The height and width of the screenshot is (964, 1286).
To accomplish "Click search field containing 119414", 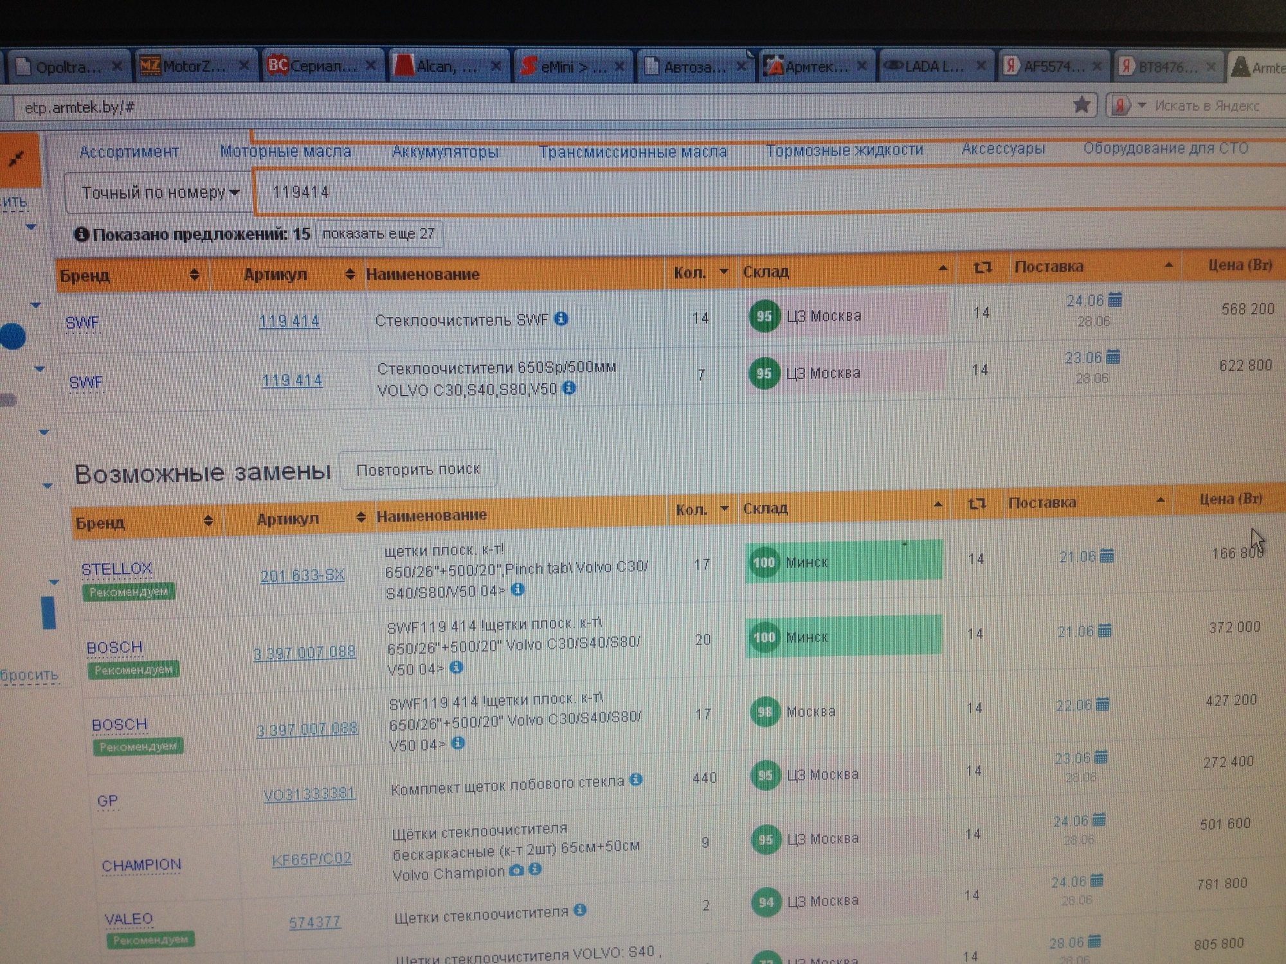I will point(770,192).
